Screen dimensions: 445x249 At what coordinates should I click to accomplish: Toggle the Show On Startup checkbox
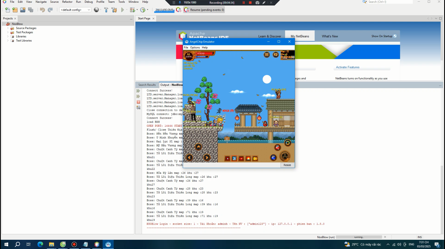[395, 36]
